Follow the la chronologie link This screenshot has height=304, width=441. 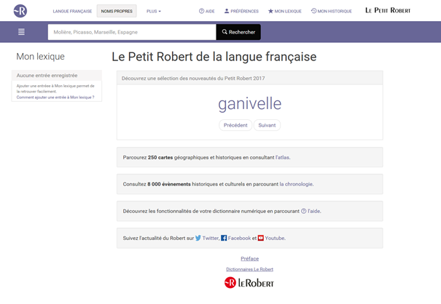297,184
